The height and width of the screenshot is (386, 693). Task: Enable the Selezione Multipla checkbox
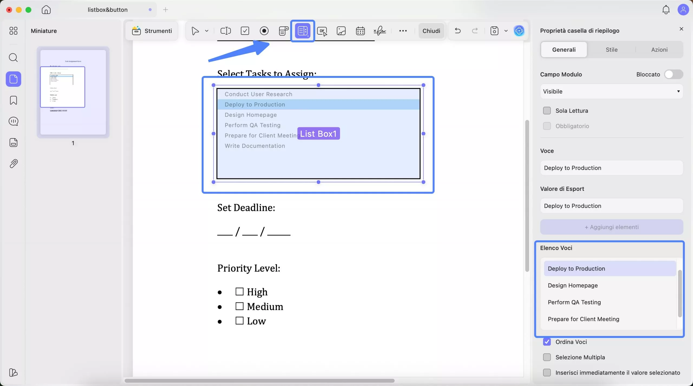pyautogui.click(x=547, y=357)
